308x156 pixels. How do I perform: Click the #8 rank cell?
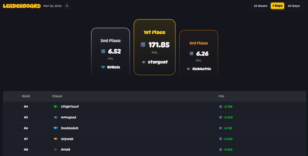[26, 150]
